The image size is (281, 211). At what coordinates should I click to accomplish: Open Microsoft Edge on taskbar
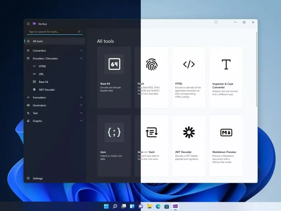click(x=158, y=206)
